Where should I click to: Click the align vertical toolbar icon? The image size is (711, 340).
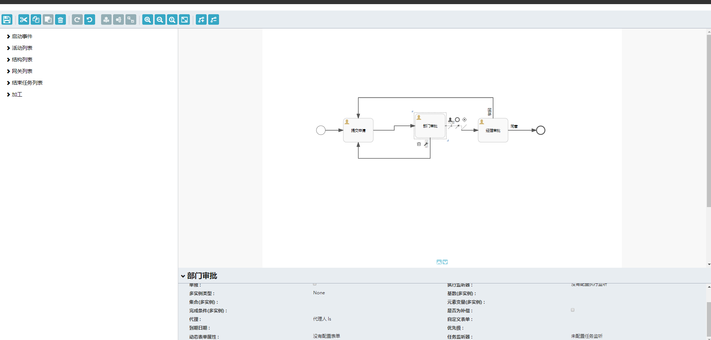pyautogui.click(x=106, y=19)
